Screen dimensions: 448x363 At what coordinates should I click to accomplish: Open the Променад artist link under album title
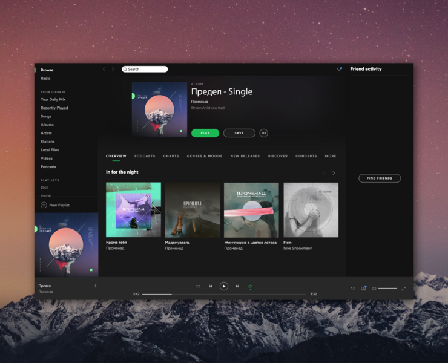(199, 102)
